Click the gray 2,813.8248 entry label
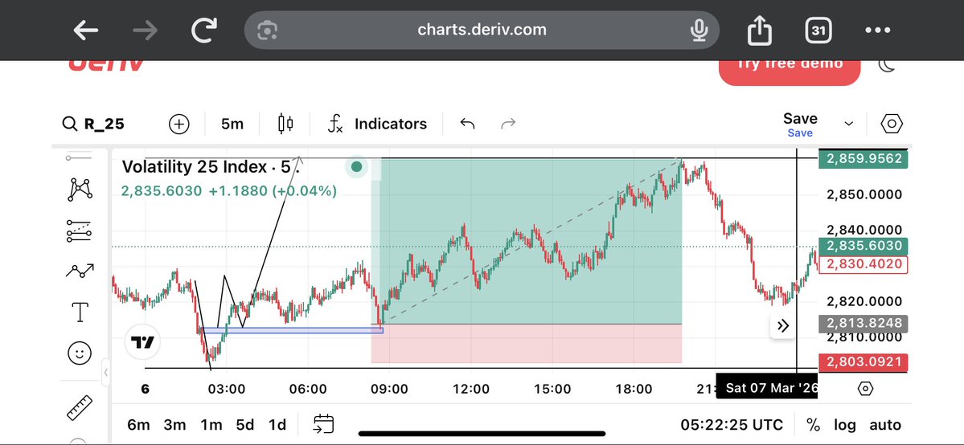Image resolution: width=964 pixels, height=445 pixels. pos(863,324)
